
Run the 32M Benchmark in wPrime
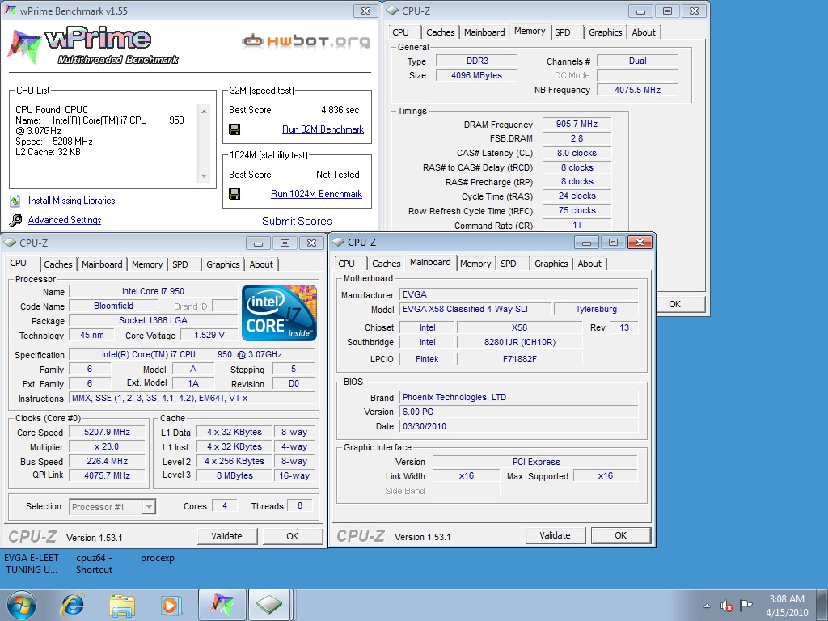pos(323,129)
